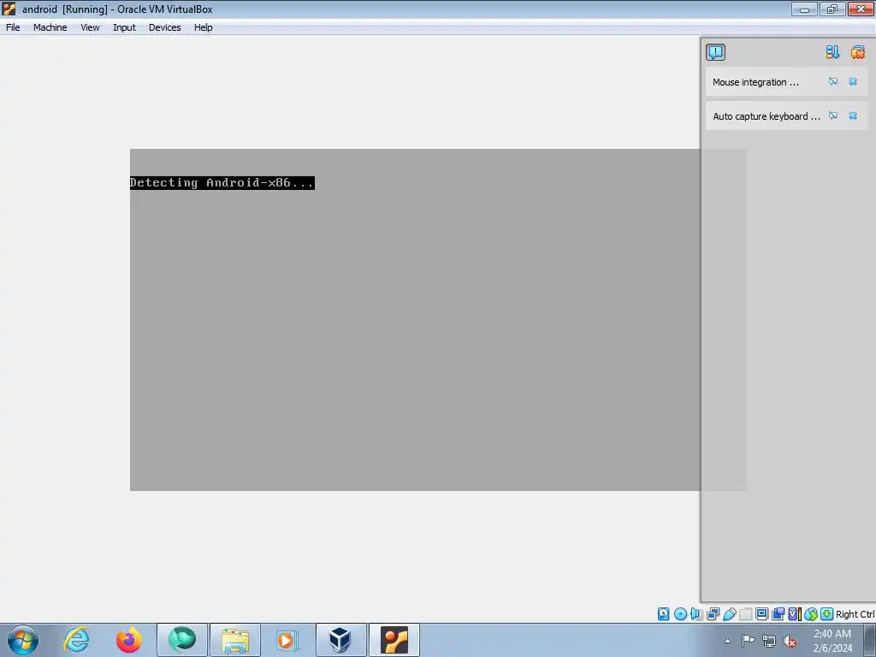Click the Right Ctrl host key label
Image resolution: width=876 pixels, height=657 pixels.
(x=855, y=614)
